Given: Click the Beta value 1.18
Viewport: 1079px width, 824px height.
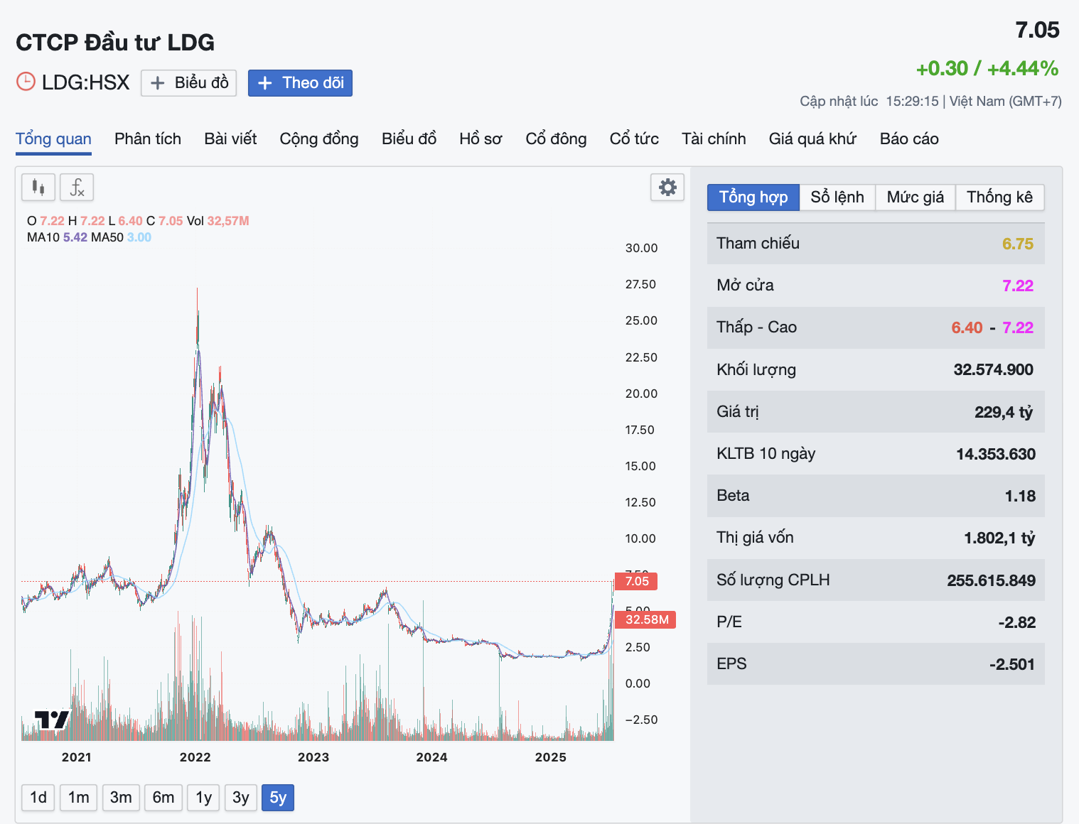Looking at the screenshot, I should 1020,496.
